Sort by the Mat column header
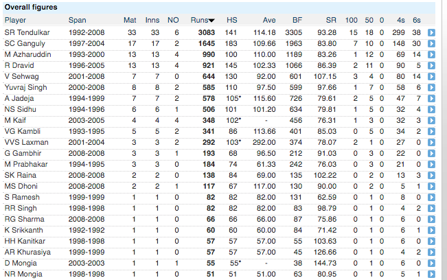This screenshot has height=280, width=447. (x=130, y=20)
